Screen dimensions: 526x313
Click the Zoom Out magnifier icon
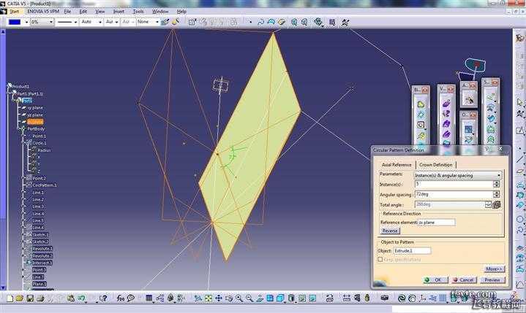click(249, 298)
